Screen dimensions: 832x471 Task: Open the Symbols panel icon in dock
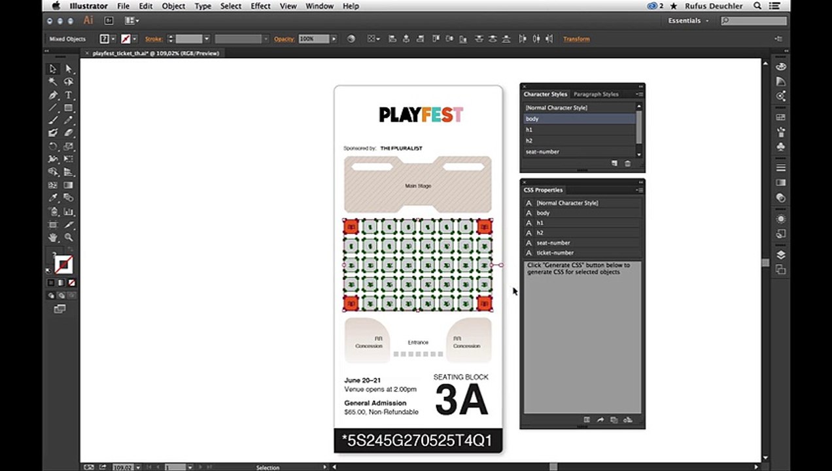(780, 147)
